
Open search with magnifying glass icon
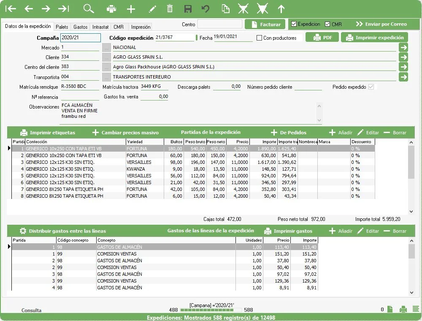(89, 8)
